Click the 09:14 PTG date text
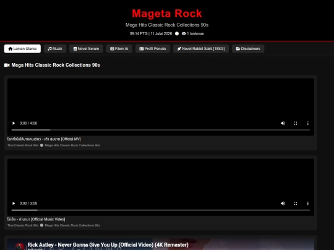 (x=151, y=33)
